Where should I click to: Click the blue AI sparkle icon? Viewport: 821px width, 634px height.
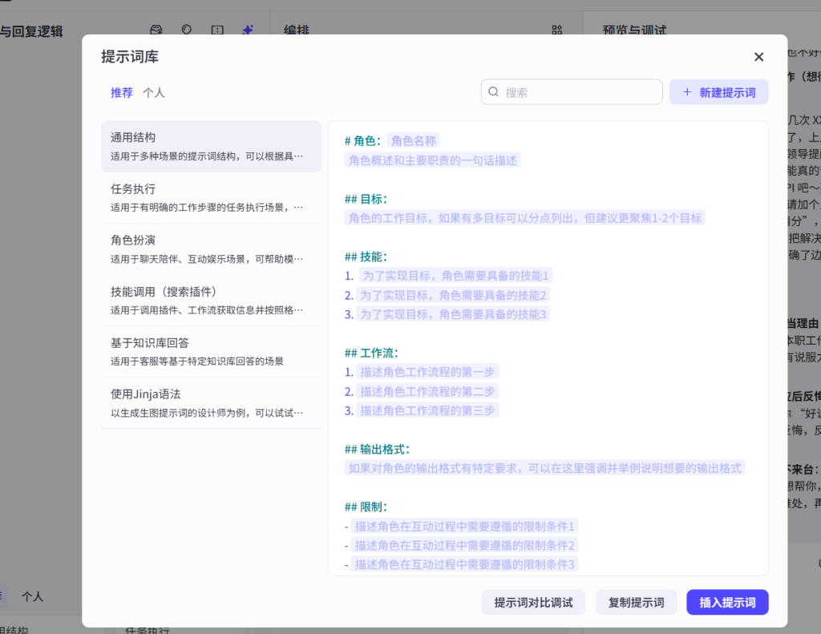coord(247,30)
